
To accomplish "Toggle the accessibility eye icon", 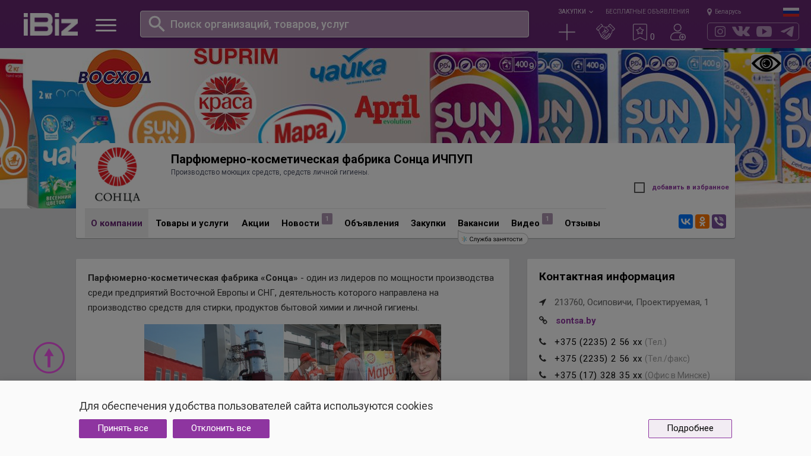I will click(766, 64).
